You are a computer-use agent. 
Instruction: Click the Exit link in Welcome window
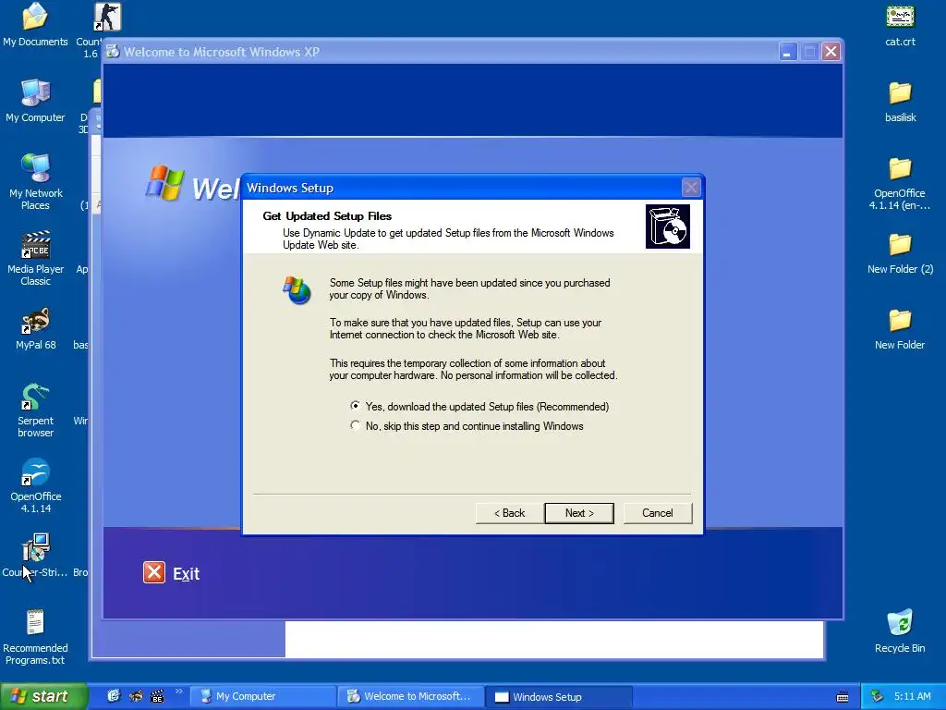pos(186,573)
